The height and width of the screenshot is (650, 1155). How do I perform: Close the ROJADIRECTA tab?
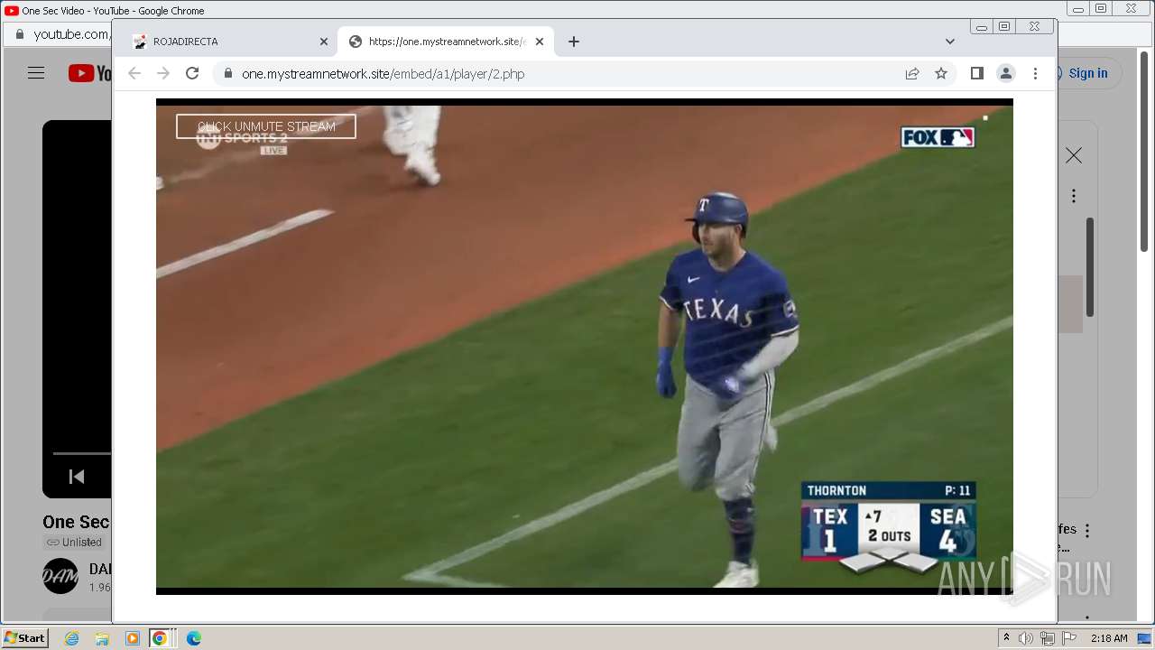tap(324, 42)
